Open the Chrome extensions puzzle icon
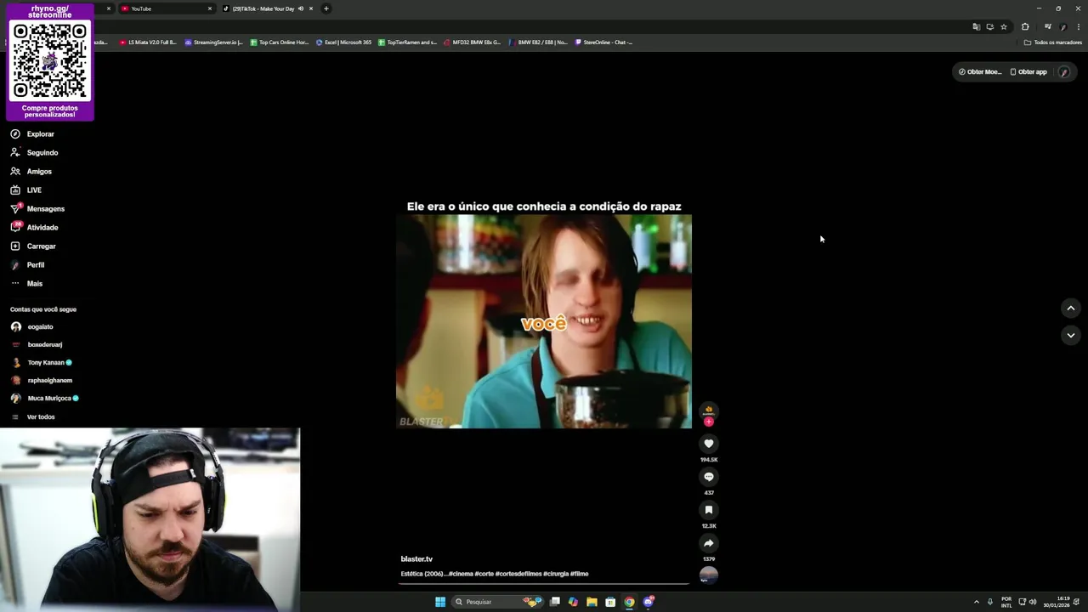The width and height of the screenshot is (1088, 612). point(1025,27)
